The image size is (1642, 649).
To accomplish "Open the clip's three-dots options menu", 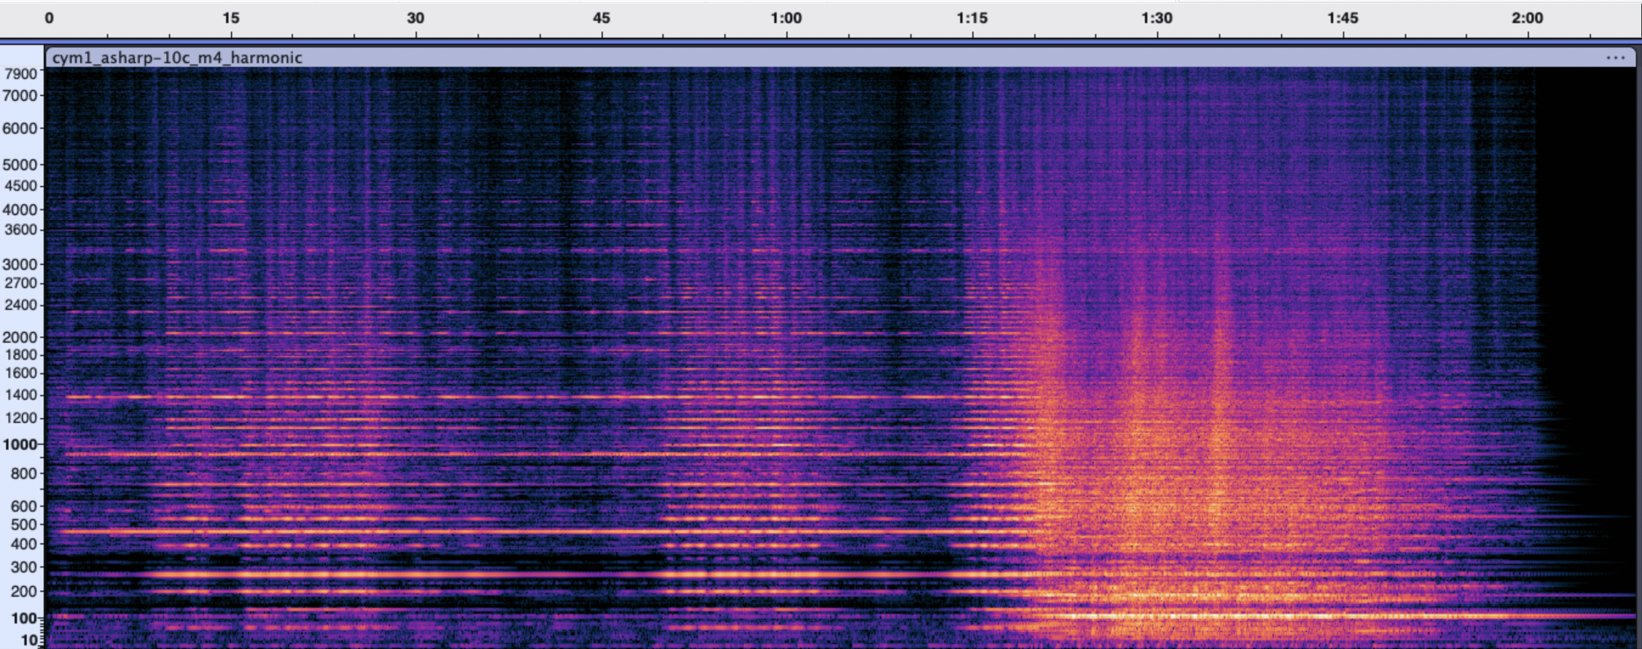I will point(1615,58).
